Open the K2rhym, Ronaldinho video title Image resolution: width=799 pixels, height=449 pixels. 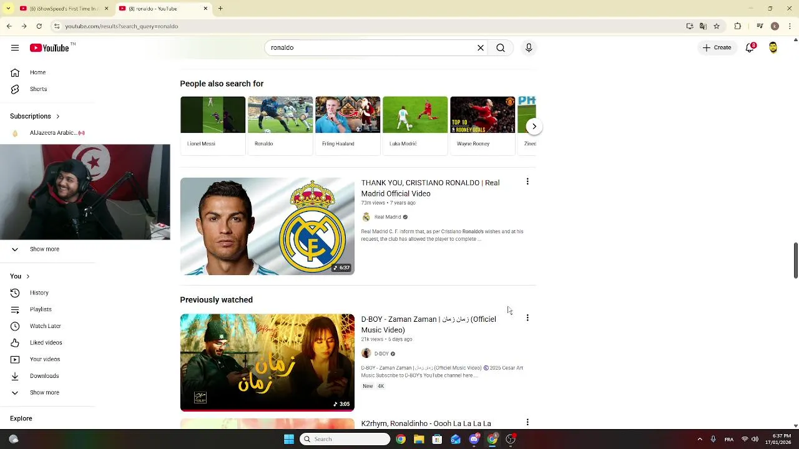(x=426, y=423)
